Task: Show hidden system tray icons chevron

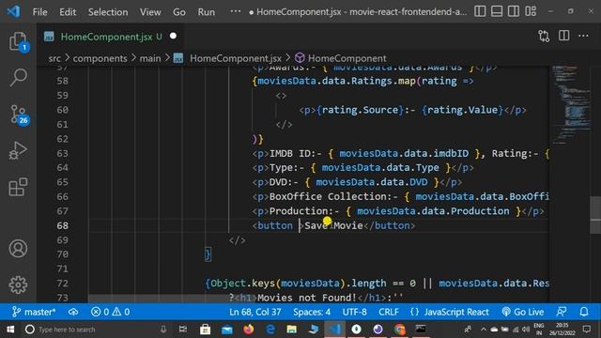Action: point(483,330)
